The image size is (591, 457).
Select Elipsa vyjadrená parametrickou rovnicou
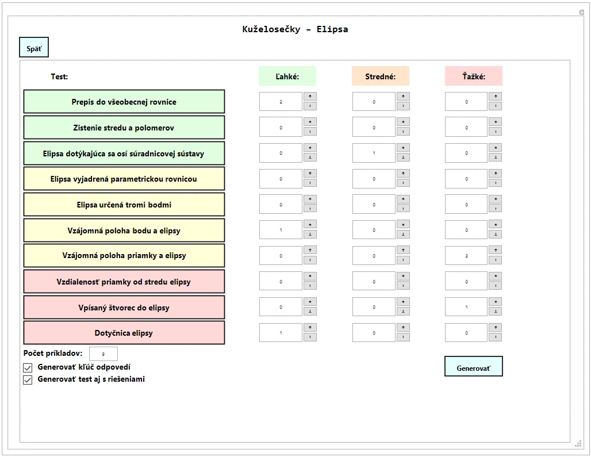point(124,179)
